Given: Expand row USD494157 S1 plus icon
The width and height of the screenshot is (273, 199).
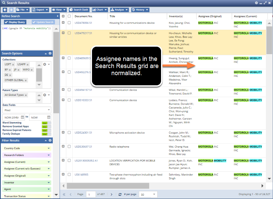Looking at the screenshot, I should pos(63,90).
